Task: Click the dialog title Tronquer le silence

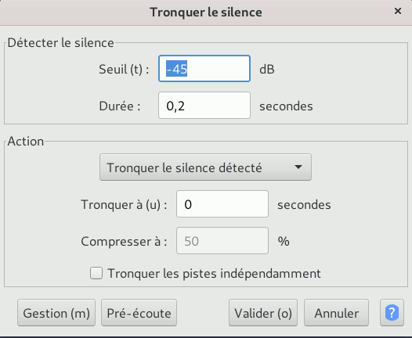Action: [x=206, y=13]
